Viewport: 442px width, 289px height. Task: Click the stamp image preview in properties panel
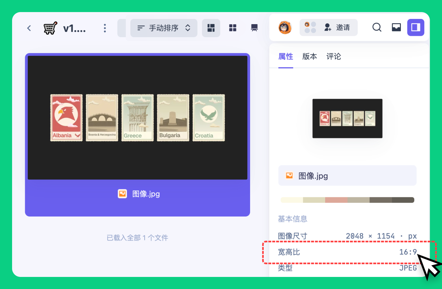coord(347,118)
